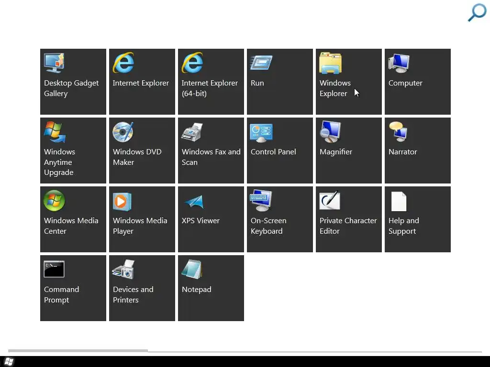Click the Help and Support document icon
Screen dimensions: 490x367
pos(399,202)
